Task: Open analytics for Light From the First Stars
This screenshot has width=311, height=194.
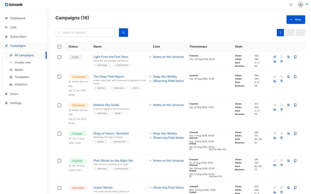Action: [275, 62]
